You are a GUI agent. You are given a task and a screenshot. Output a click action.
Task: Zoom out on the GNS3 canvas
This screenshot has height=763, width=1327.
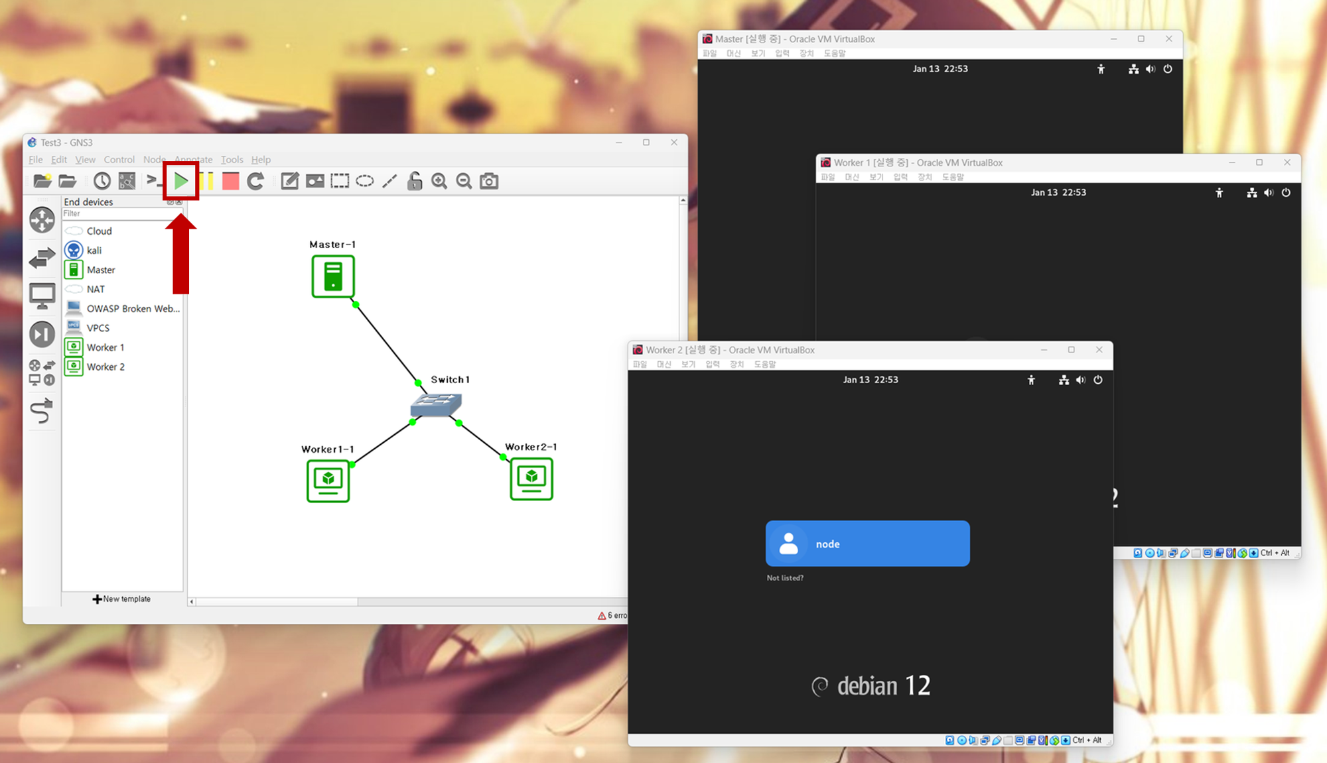(464, 181)
